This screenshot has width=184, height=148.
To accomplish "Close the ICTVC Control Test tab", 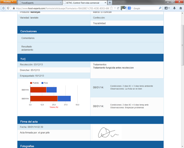I will 105,3.
